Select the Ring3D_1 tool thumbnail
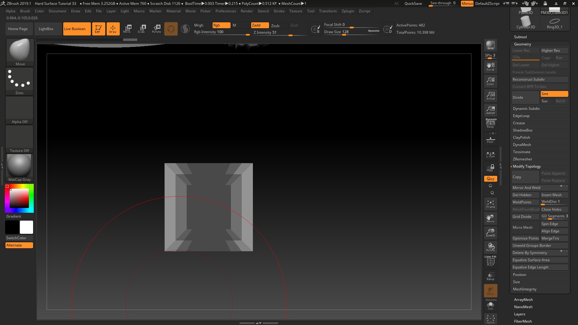The image size is (578, 325). pyautogui.click(x=554, y=23)
